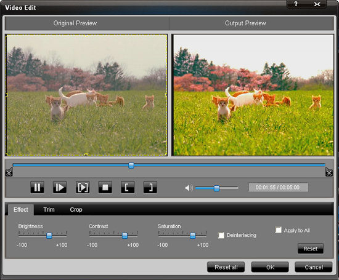Image resolution: width=339 pixels, height=280 pixels.
Task: Set trim end with right bracket icon
Action: (150, 187)
